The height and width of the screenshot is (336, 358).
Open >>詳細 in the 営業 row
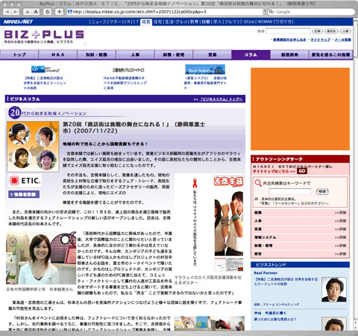(x=340, y=229)
